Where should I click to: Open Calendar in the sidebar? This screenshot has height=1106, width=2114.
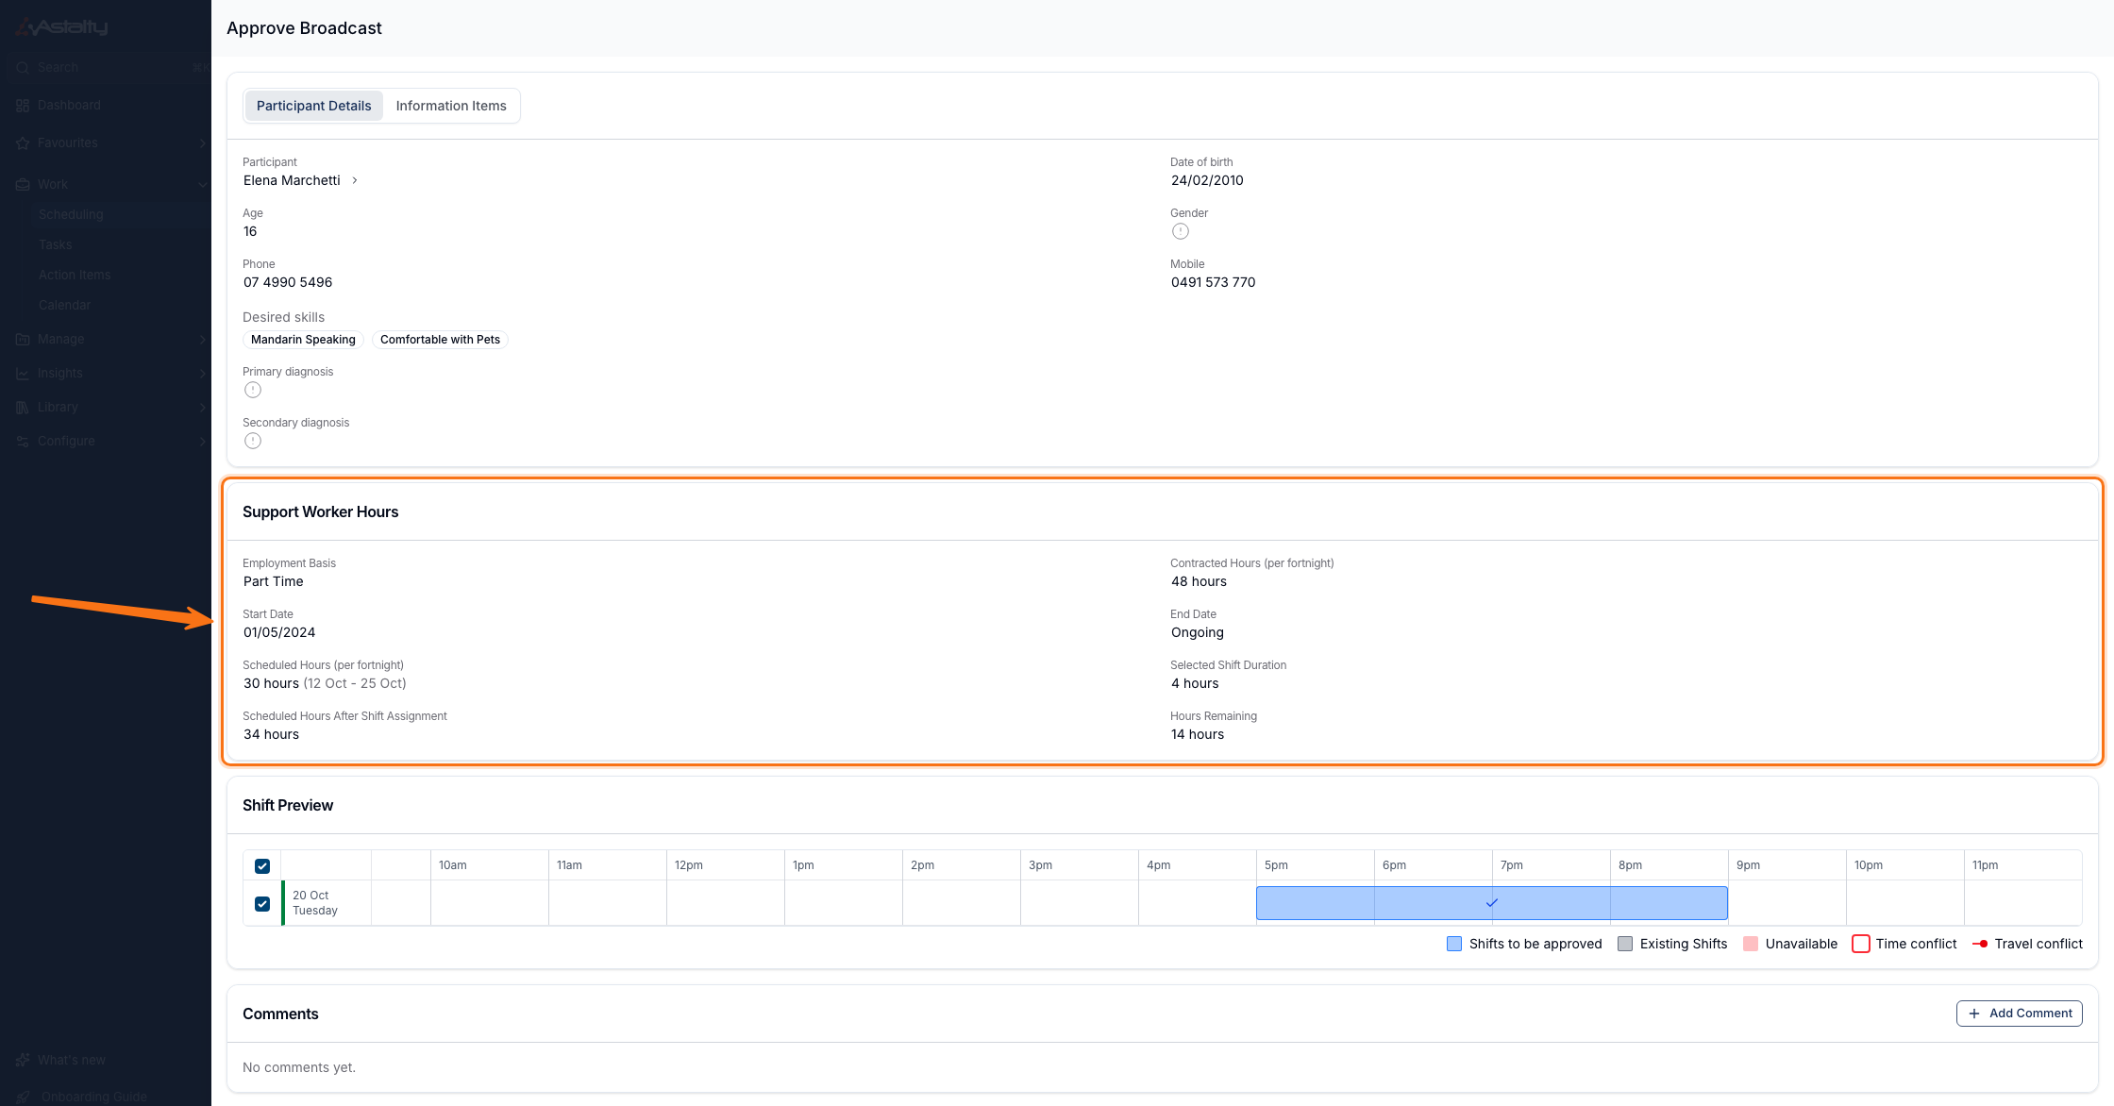pos(65,306)
